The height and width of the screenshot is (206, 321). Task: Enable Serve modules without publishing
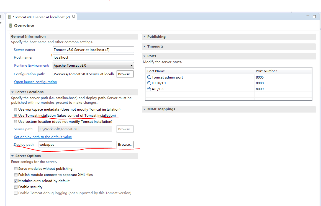pyautogui.click(x=16, y=169)
